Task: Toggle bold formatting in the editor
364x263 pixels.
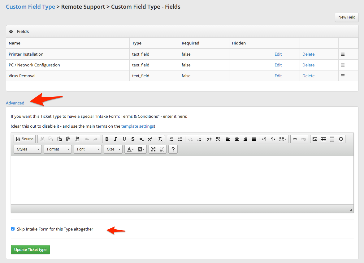Action: (107, 139)
